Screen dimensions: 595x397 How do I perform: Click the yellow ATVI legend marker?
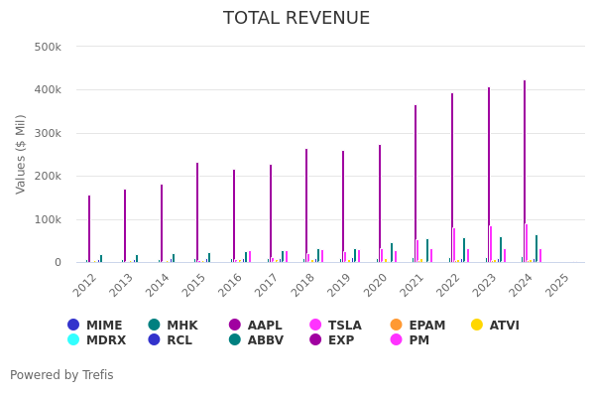pyautogui.click(x=477, y=326)
